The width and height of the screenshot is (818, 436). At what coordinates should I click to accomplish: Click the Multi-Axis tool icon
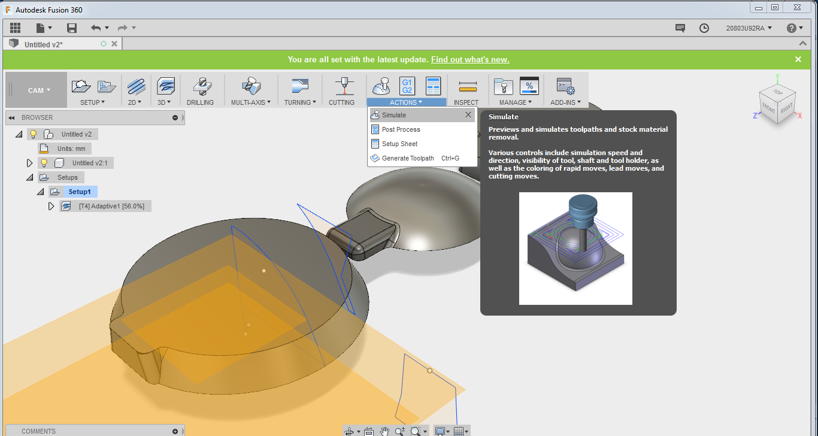point(251,86)
